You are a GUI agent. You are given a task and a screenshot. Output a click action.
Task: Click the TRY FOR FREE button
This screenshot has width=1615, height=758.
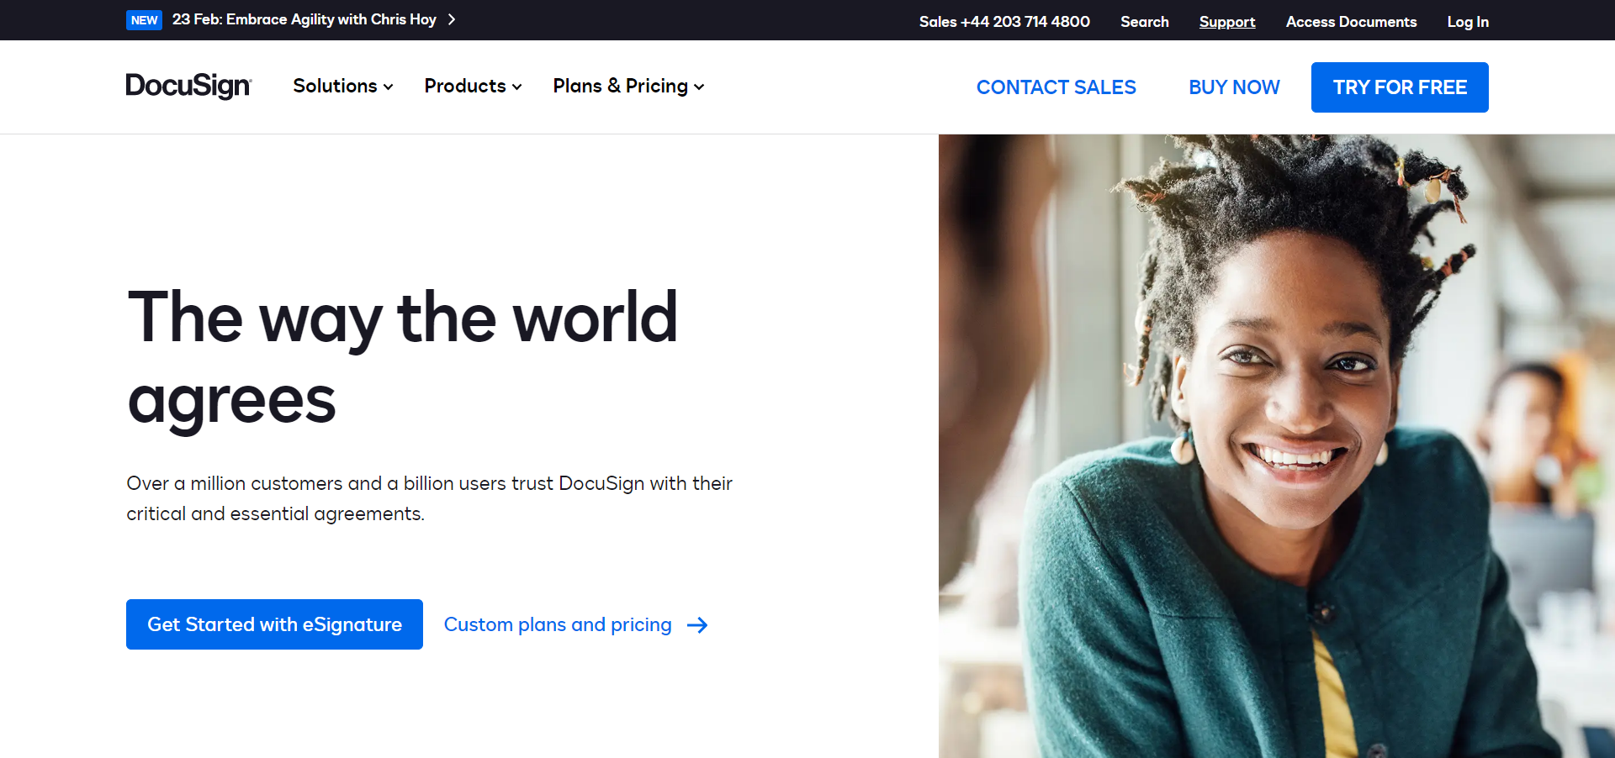pyautogui.click(x=1400, y=87)
